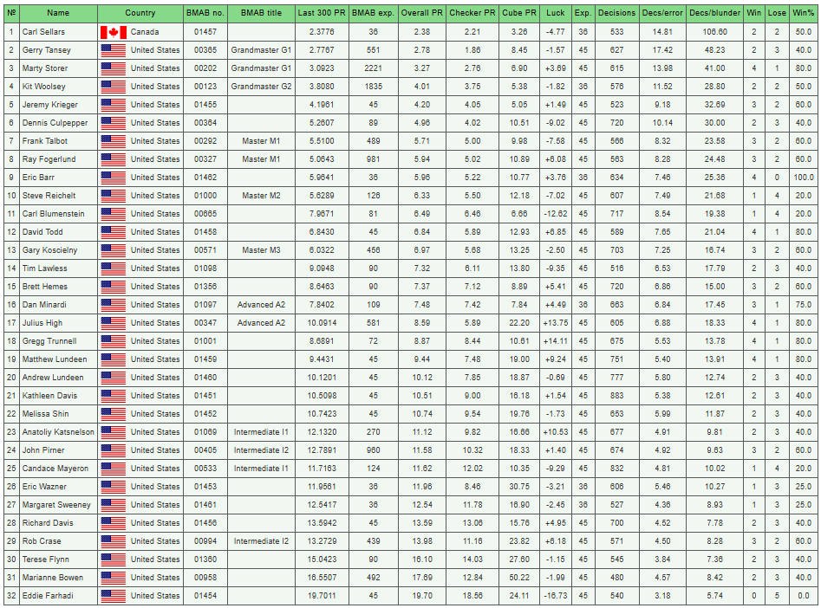Image resolution: width=821 pixels, height=608 pixels.
Task: Select the name Gary Koscielny
Action: (x=49, y=250)
